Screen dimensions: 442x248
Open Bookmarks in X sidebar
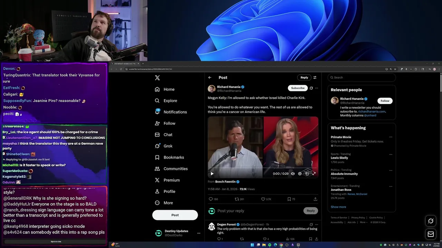[x=170, y=157]
